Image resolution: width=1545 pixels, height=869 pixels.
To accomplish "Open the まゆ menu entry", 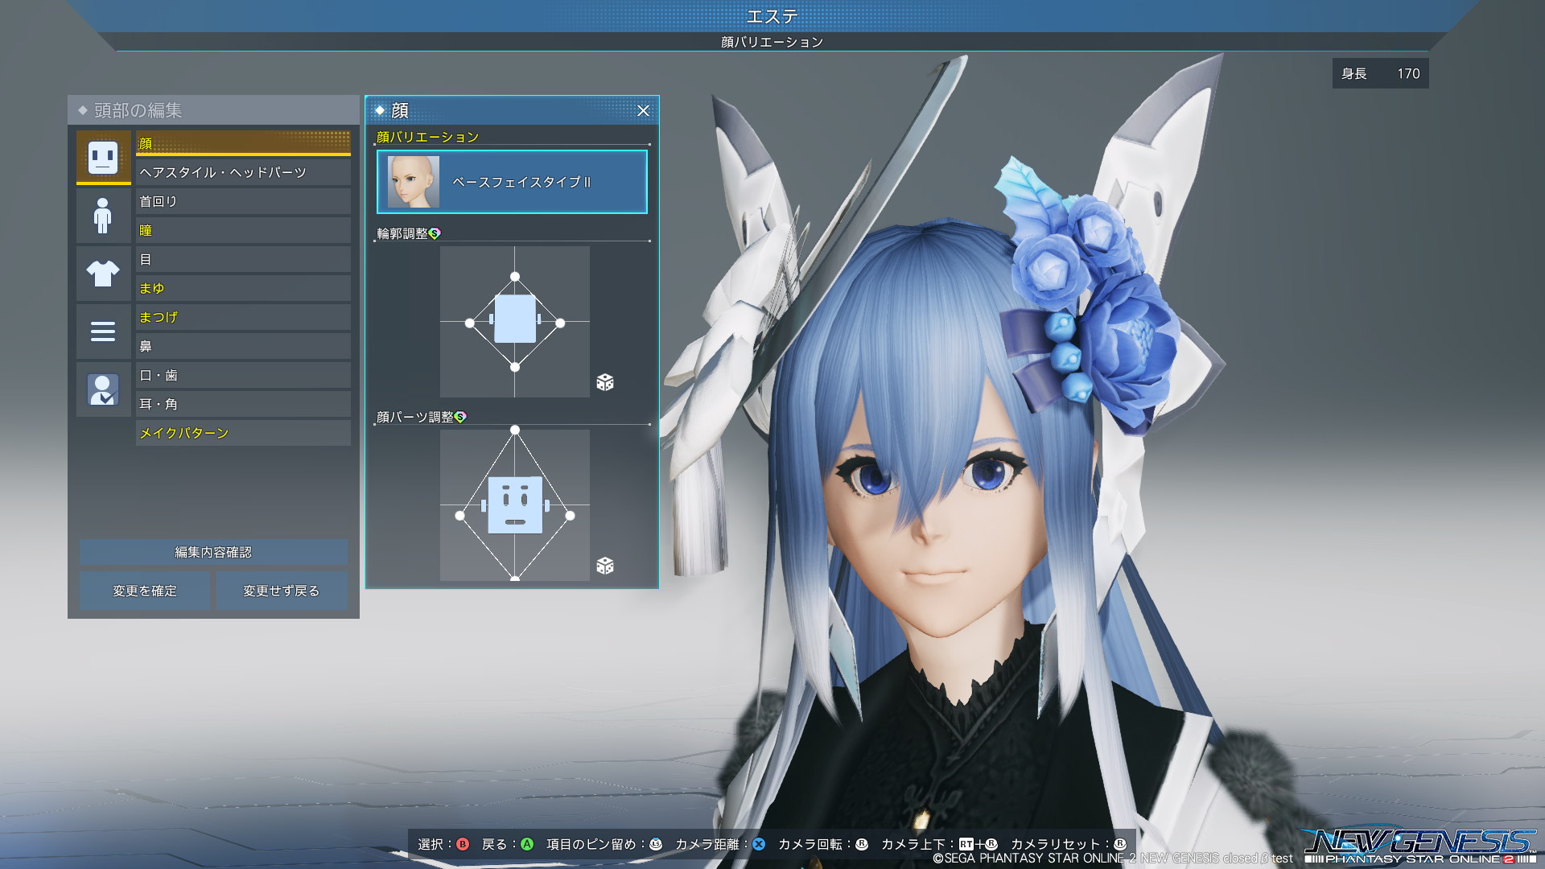I will coord(243,288).
